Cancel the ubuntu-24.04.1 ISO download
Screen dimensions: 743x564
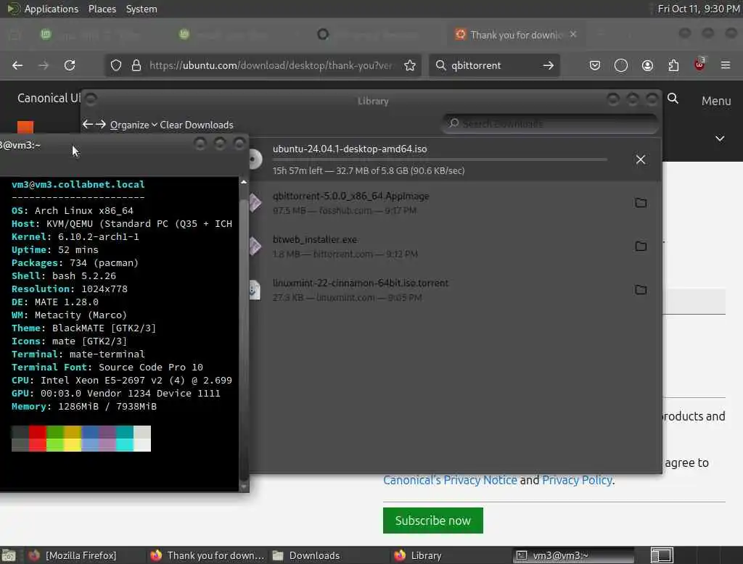[x=641, y=159]
